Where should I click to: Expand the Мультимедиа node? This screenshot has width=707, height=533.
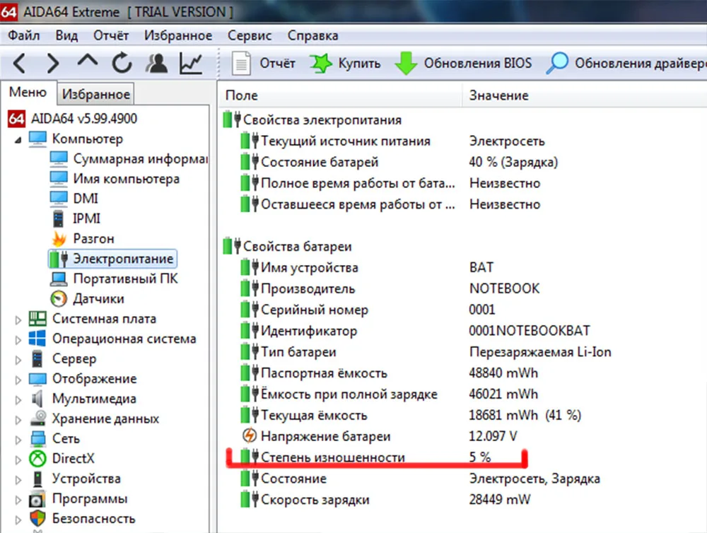(x=18, y=399)
